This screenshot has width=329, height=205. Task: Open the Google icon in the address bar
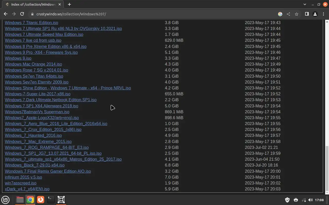(x=280, y=14)
